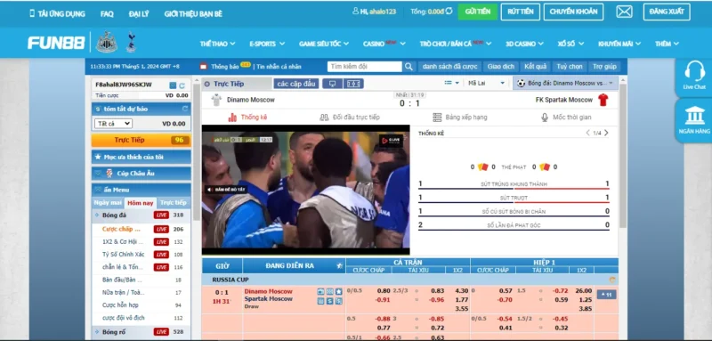712x341 pixels.
Task: Open the TẢI ỨNG DỤNG link
Action: point(57,13)
